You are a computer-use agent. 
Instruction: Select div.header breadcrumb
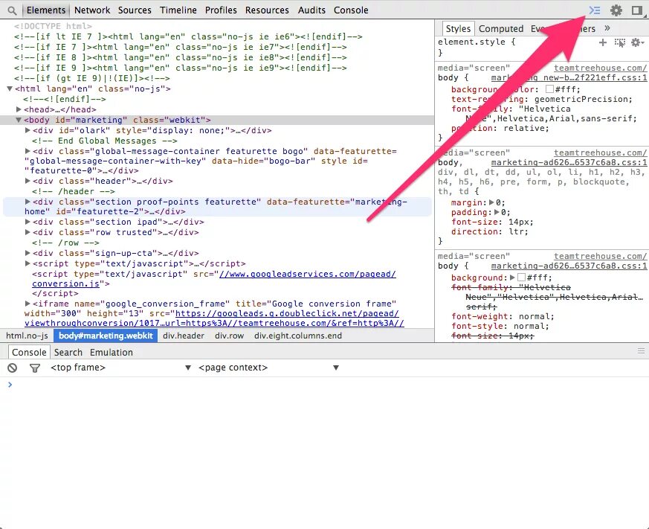[x=184, y=336]
